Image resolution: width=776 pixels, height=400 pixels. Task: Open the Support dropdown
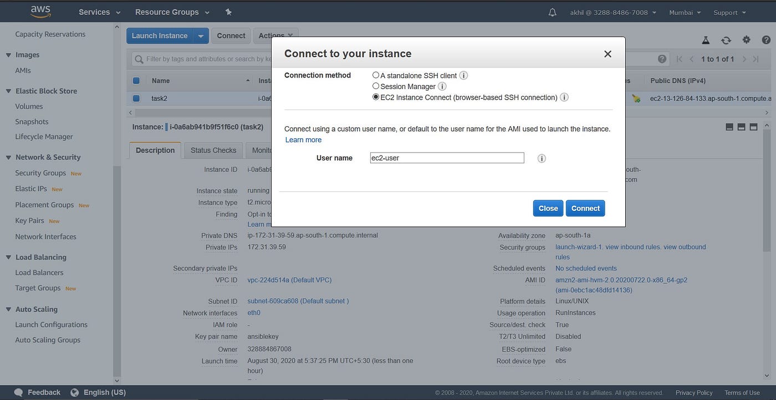[x=729, y=12]
